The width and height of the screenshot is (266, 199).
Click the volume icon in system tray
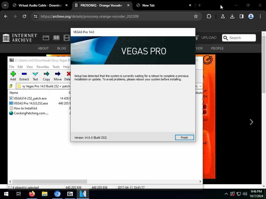[245, 194]
